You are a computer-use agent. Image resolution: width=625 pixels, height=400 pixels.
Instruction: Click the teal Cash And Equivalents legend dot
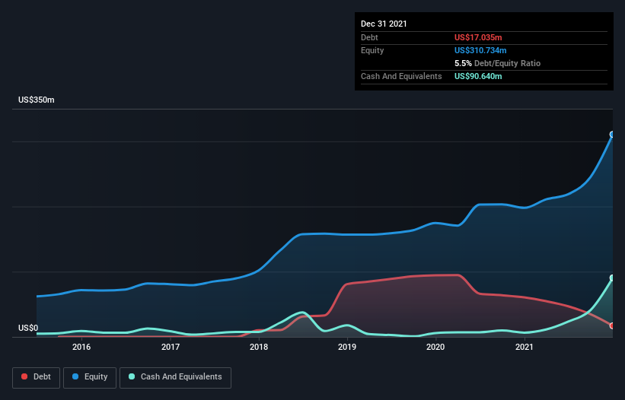132,376
